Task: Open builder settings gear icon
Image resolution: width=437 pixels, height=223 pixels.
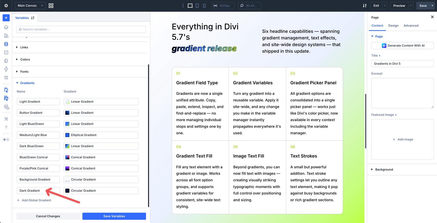Action: click(6, 6)
